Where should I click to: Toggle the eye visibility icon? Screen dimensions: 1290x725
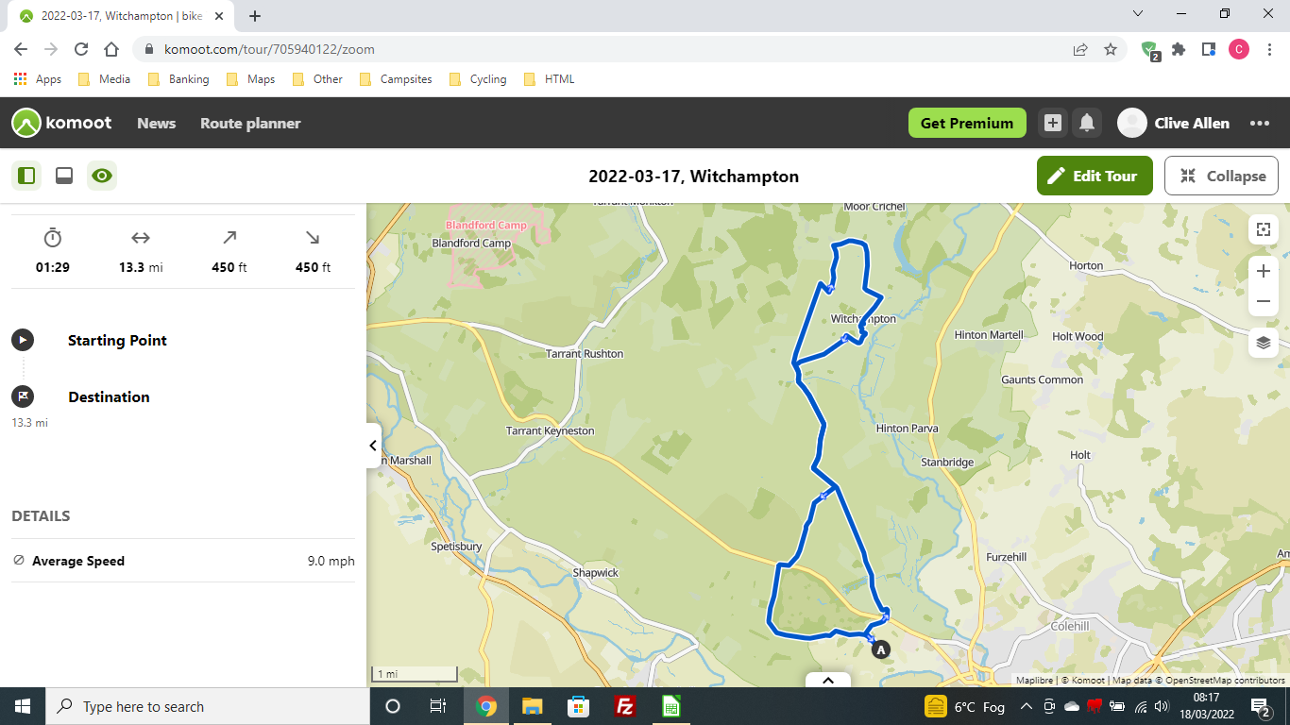point(102,176)
